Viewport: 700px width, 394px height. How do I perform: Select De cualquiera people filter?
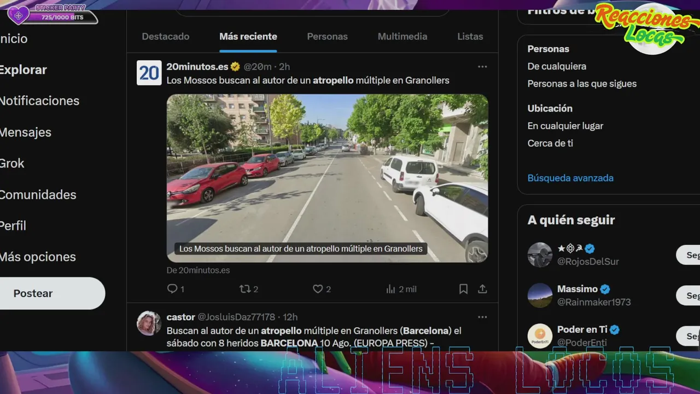(x=557, y=66)
